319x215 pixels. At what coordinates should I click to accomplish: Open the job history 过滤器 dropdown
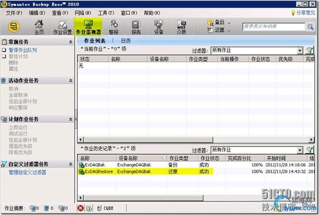[300, 150]
